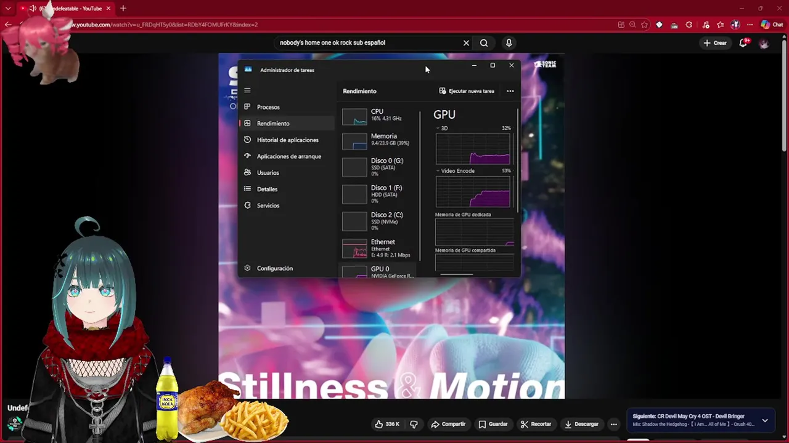Clear the YouTube search box text
The width and height of the screenshot is (789, 443).
click(466, 43)
